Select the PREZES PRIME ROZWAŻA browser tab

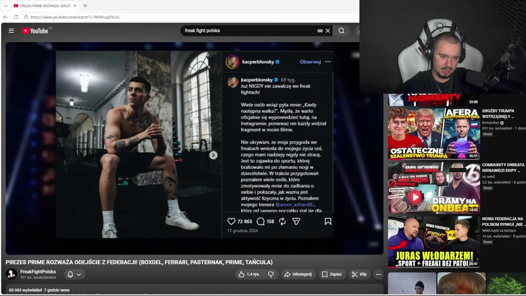click(x=44, y=6)
